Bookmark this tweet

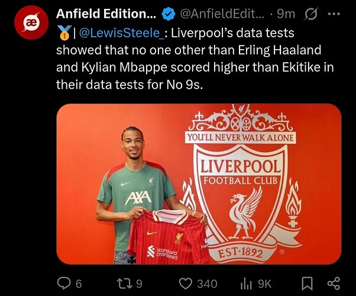pos(307,284)
